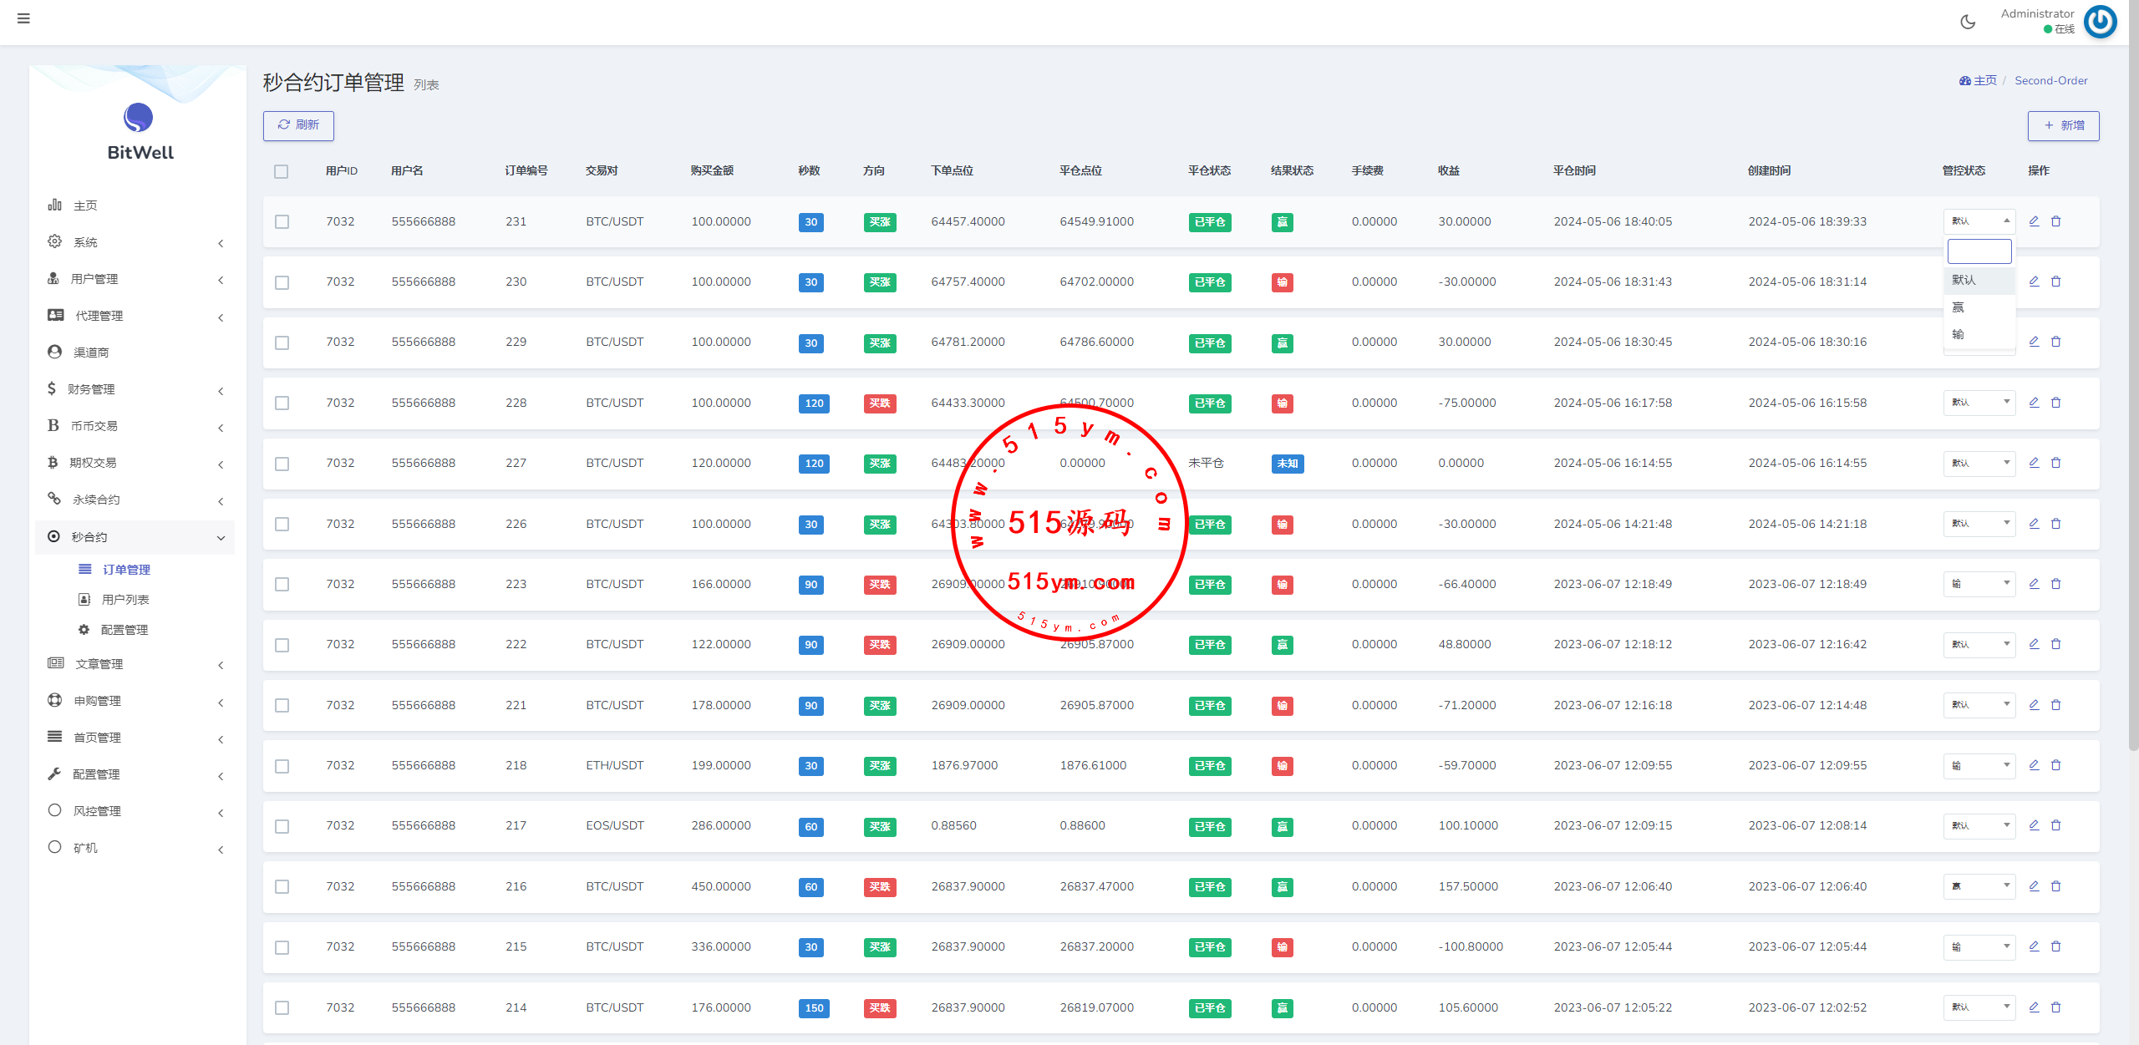This screenshot has height=1045, width=2139.
Task: Check the select-all header checkbox
Action: click(282, 171)
